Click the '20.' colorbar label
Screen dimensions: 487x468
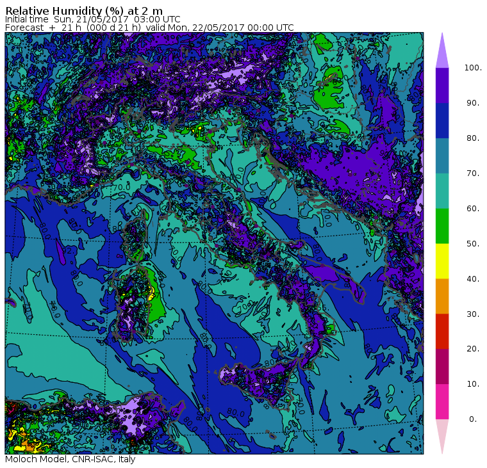tap(473, 349)
